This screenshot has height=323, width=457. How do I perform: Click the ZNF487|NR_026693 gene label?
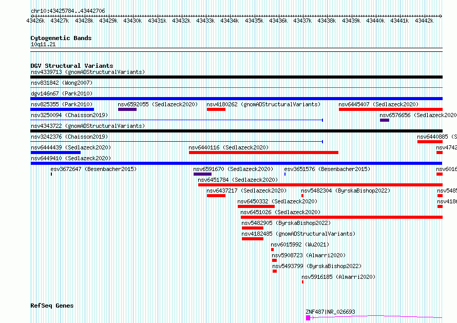[x=330, y=312]
